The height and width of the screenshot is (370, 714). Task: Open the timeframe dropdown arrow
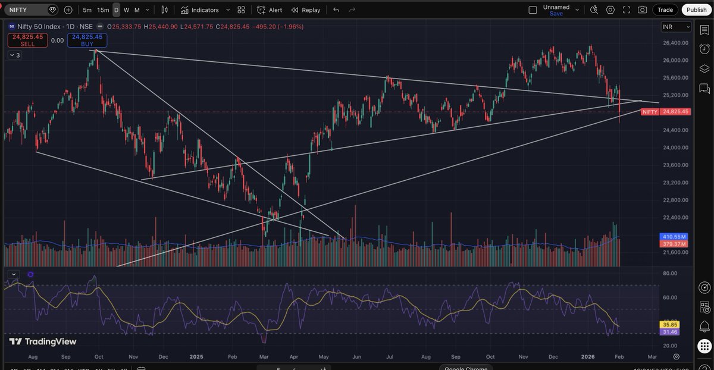tap(148, 10)
